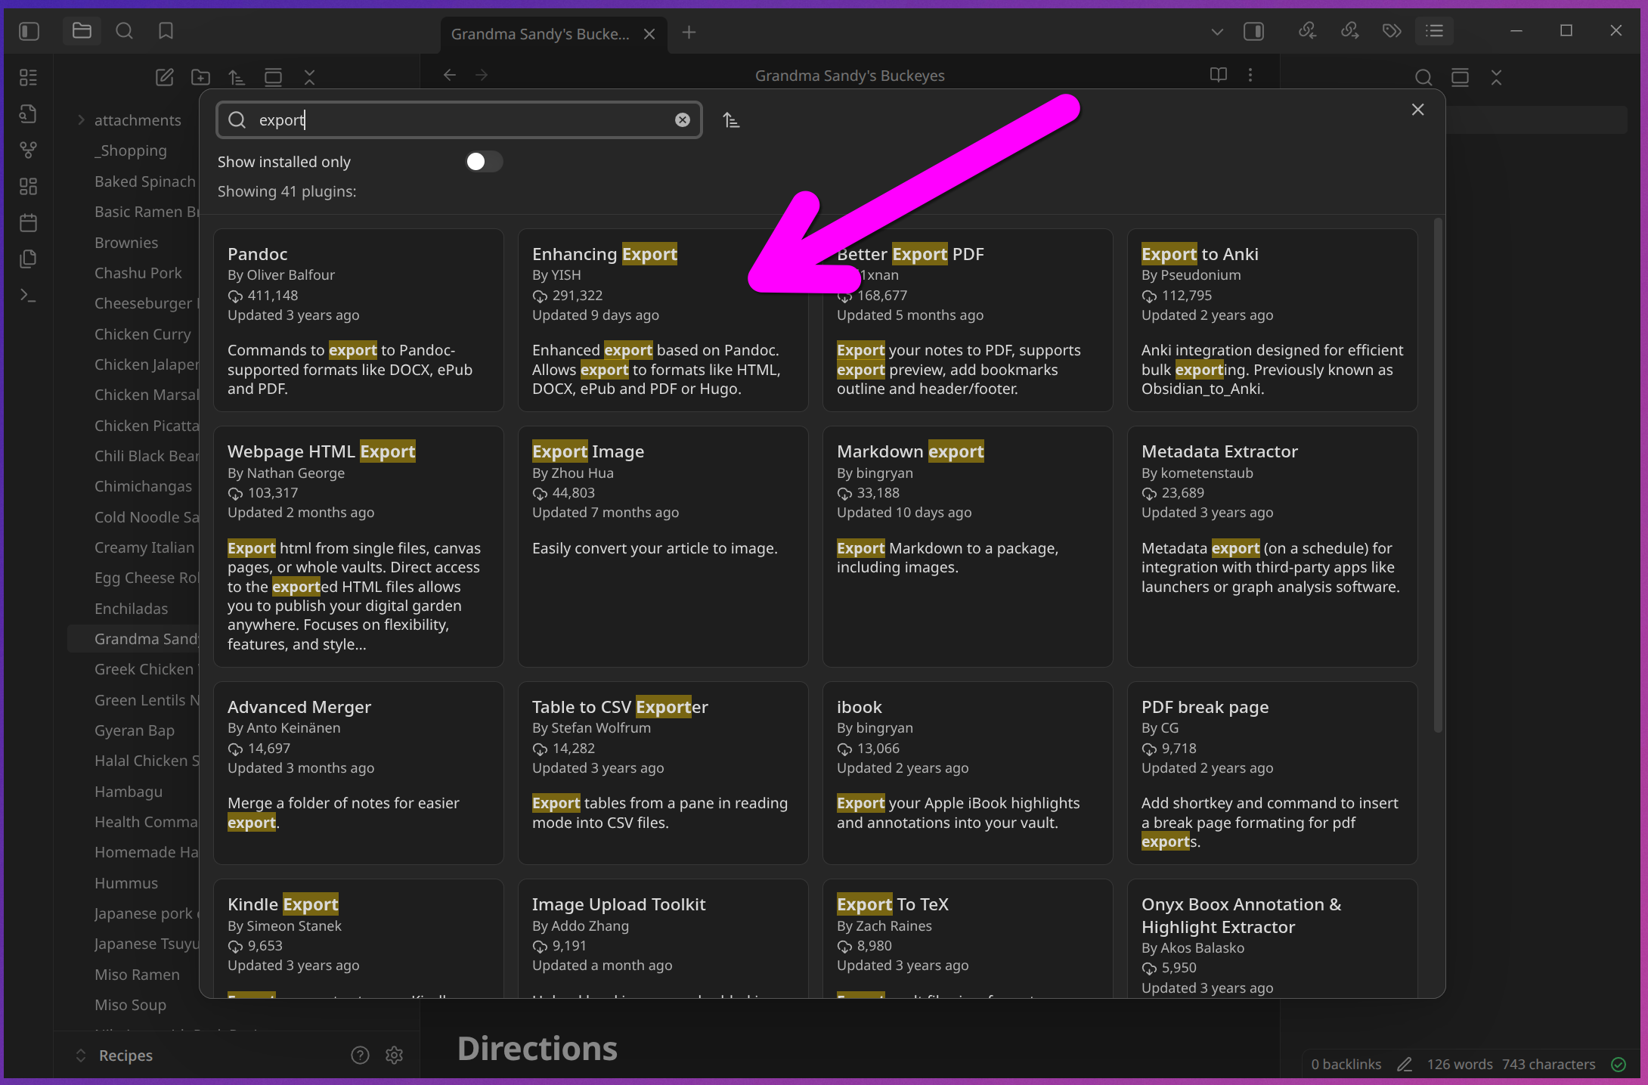Open the tab list dropdown chevron

(1216, 32)
